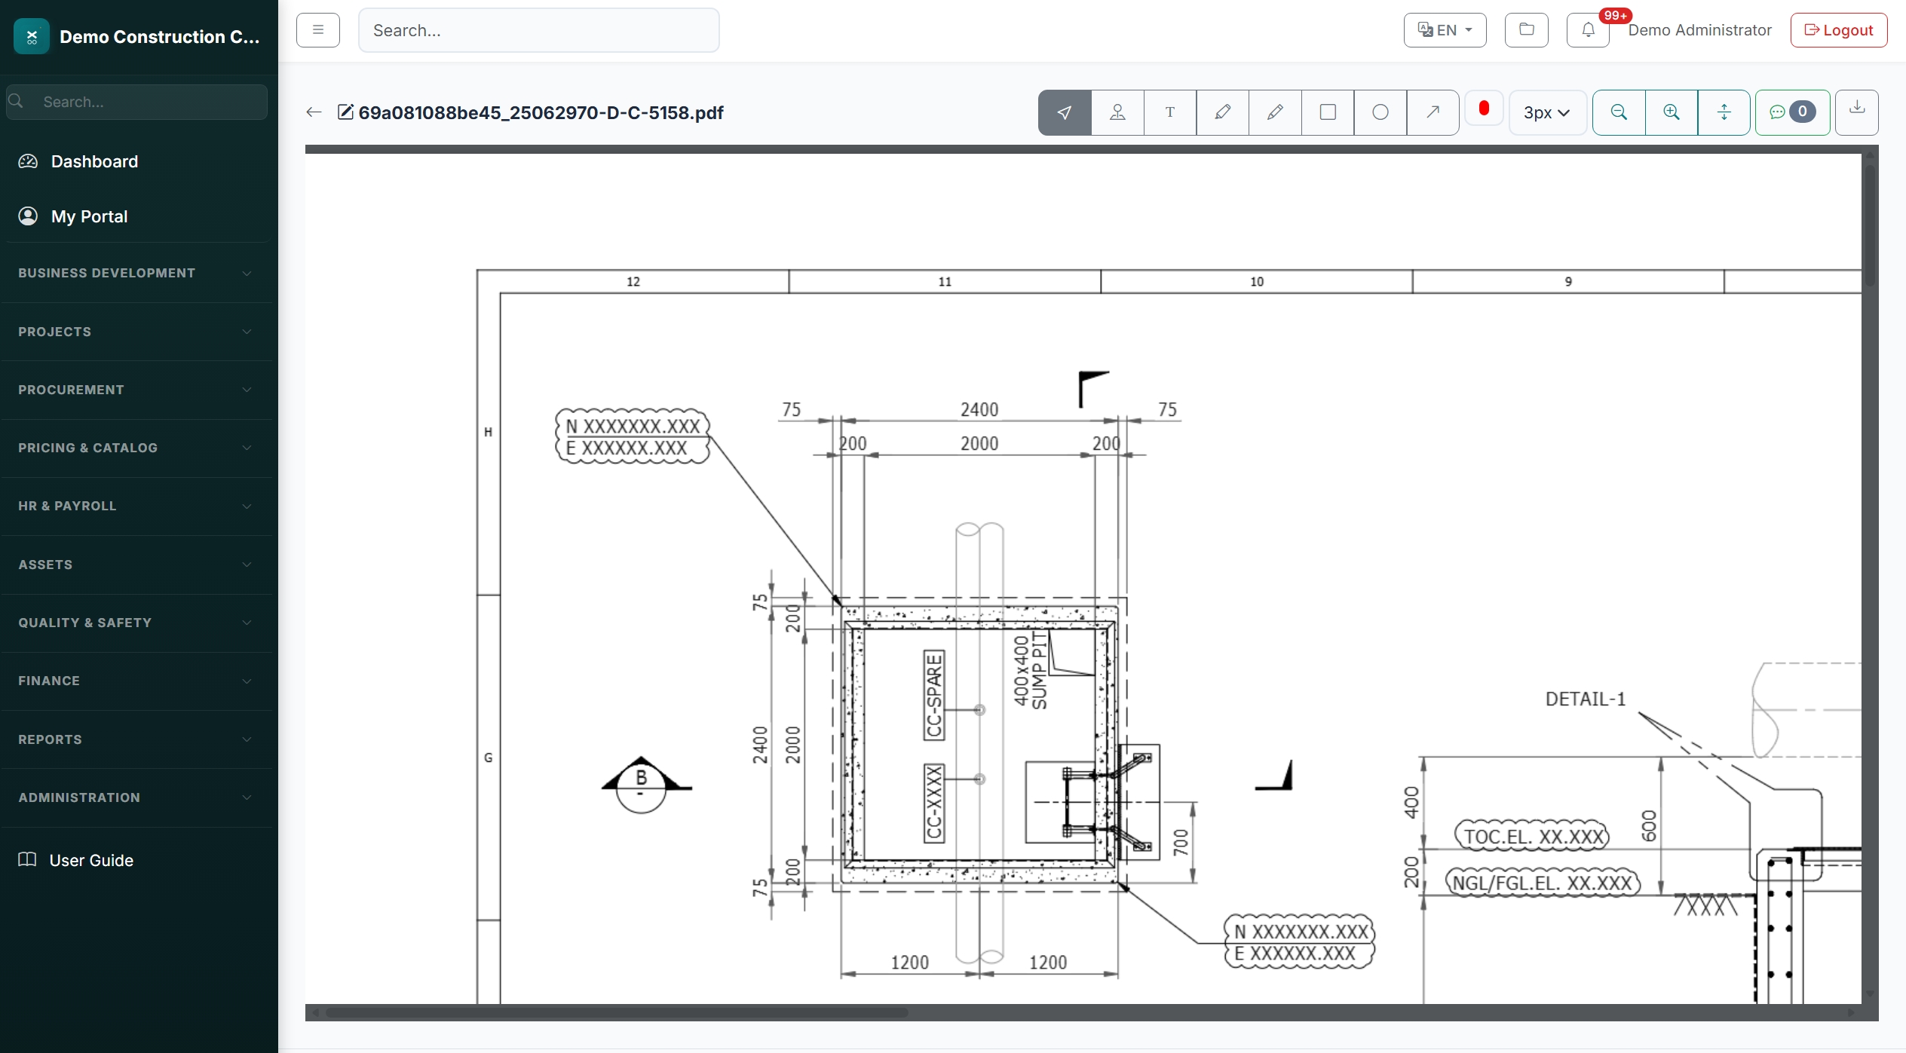The height and width of the screenshot is (1053, 1906).
Task: Download the PDF drawing
Action: [x=1858, y=112]
